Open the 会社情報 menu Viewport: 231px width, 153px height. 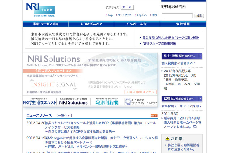(x=183, y=24)
